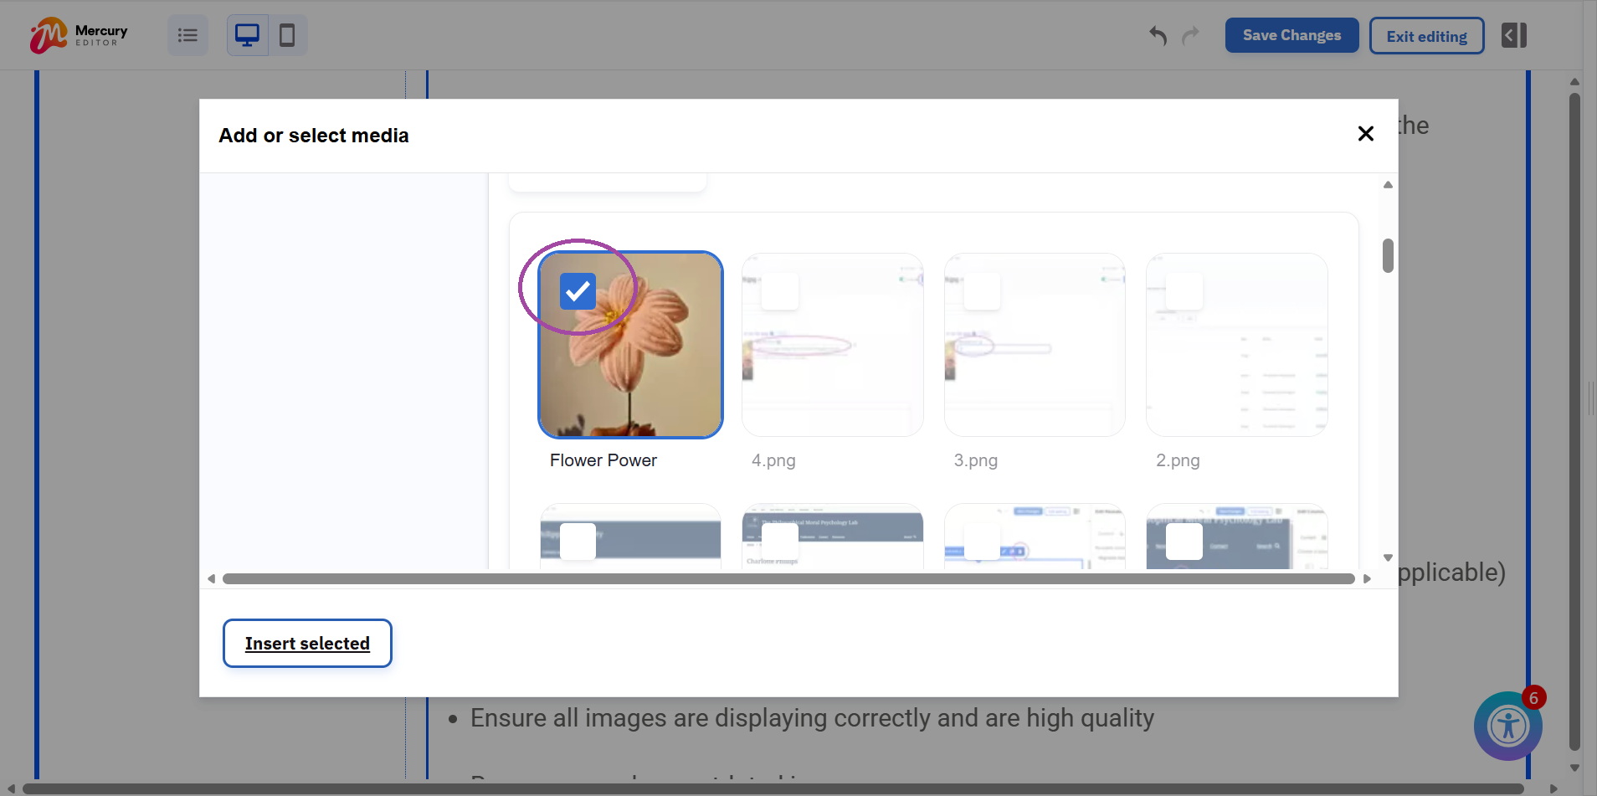Viewport: 1597px width, 796px height.
Task: Click the undo arrow
Action: coord(1158,36)
